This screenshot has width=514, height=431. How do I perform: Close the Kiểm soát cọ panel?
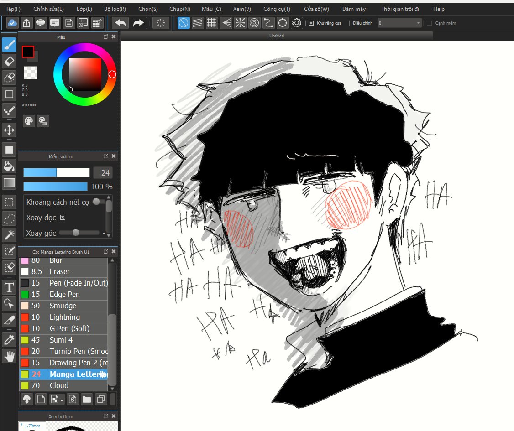[113, 156]
